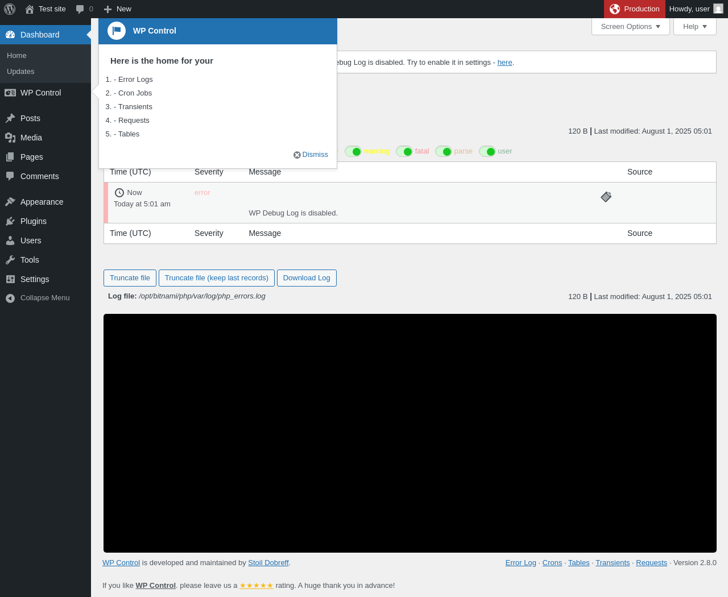Image resolution: width=728 pixels, height=597 pixels.
Task: Expand Screen Options panel
Action: pyautogui.click(x=631, y=27)
